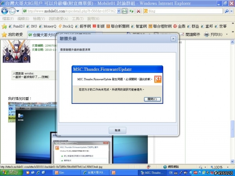Open the 編輯(E) menu

[23, 19]
